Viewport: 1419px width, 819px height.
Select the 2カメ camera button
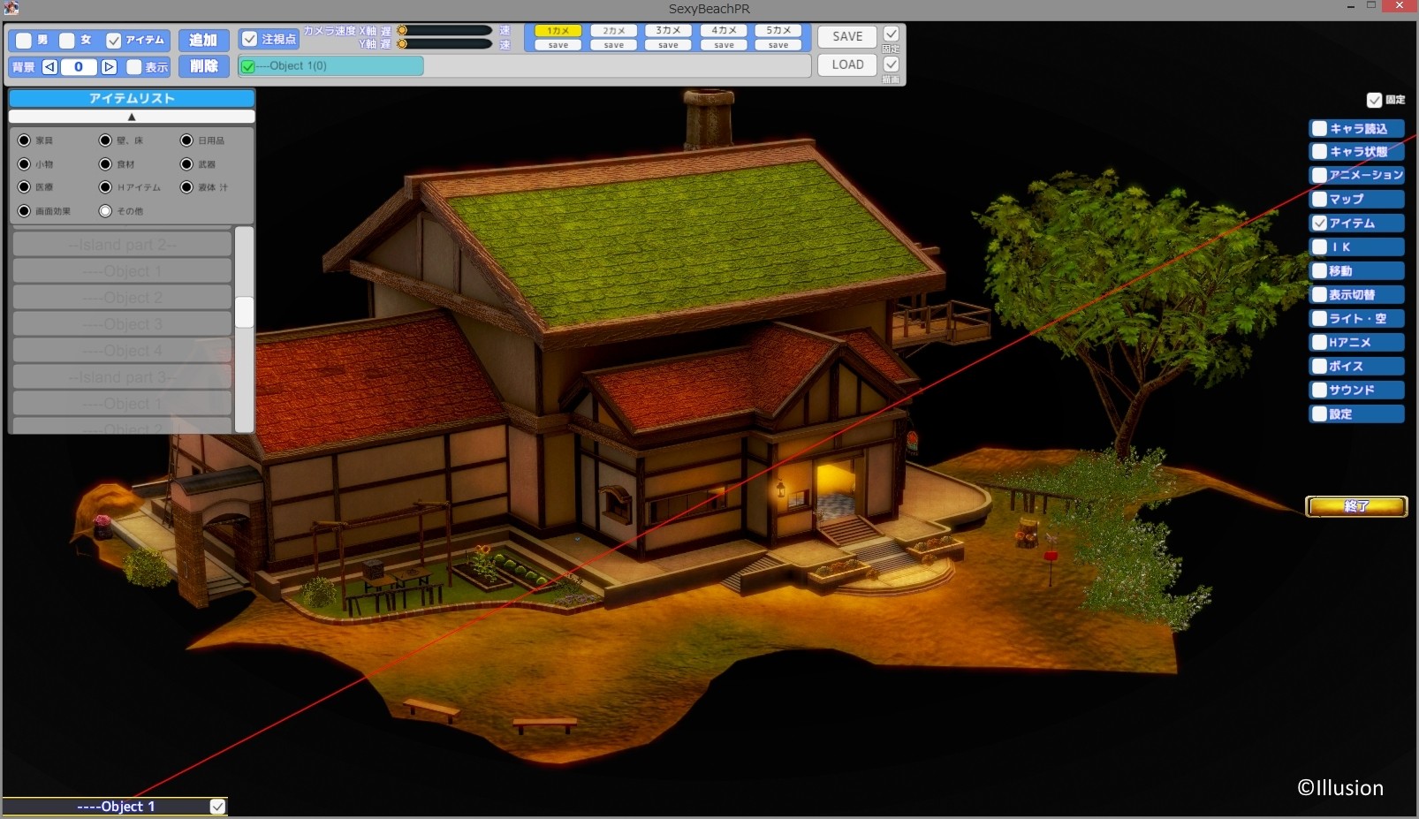click(x=614, y=30)
